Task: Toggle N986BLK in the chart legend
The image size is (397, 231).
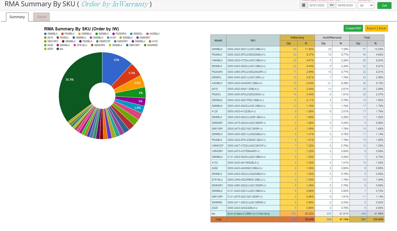Action: coord(85,34)
